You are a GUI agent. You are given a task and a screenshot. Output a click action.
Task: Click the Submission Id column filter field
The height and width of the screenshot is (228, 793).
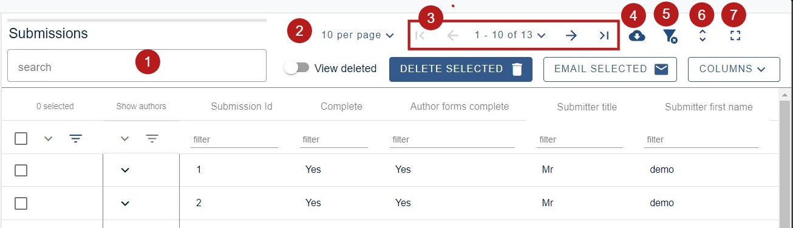click(x=234, y=139)
